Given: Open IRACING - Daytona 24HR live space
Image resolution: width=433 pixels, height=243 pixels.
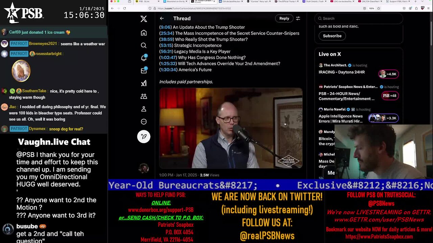Looking at the screenshot, I should pos(342,72).
